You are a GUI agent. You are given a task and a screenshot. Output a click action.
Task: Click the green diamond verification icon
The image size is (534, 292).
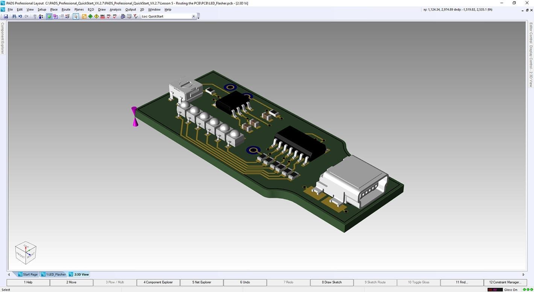(x=90, y=16)
